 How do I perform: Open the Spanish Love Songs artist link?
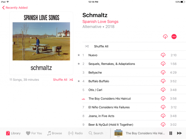coord(100,21)
